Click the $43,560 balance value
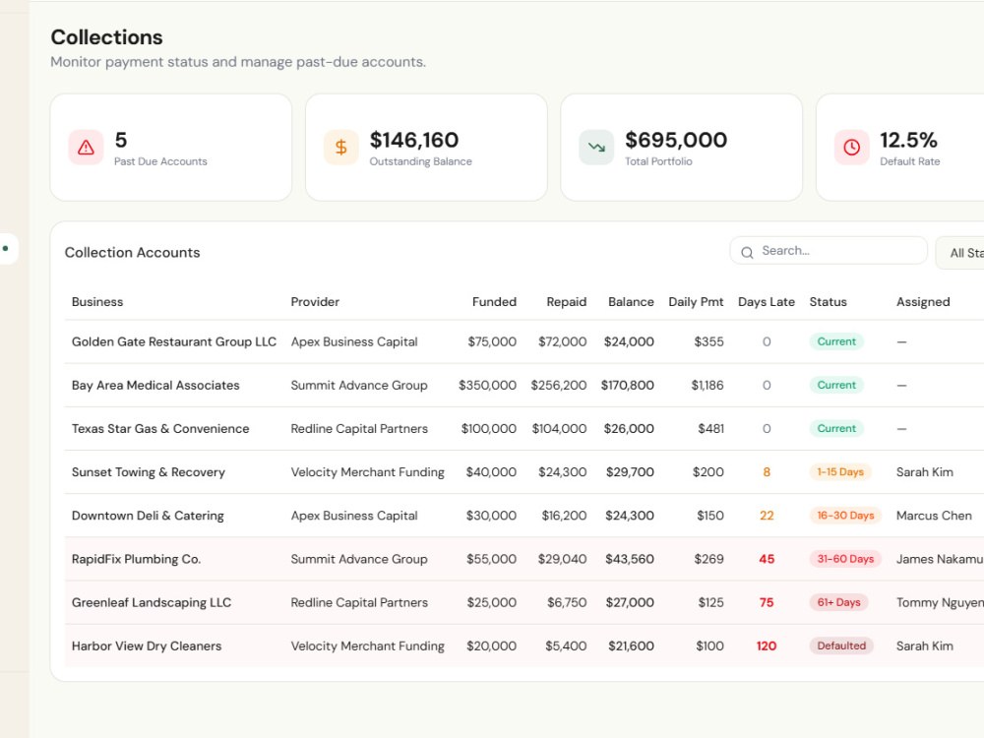This screenshot has height=738, width=984. (630, 559)
